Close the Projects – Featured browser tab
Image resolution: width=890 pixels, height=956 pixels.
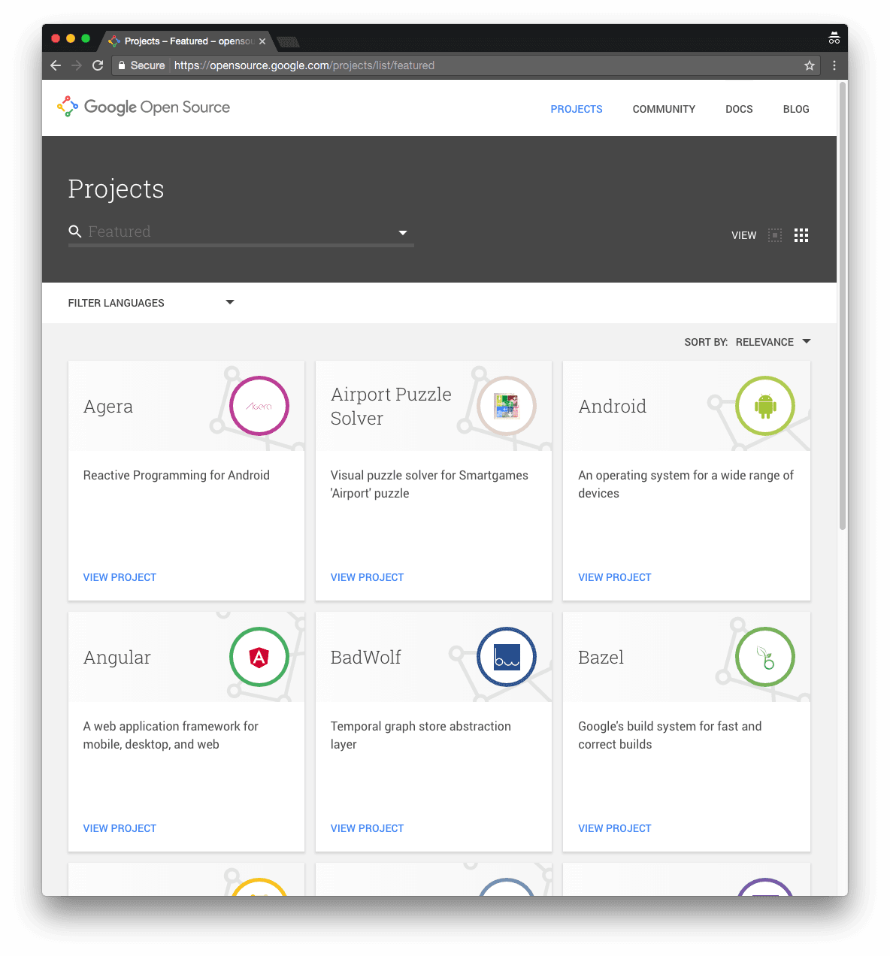pyautogui.click(x=262, y=41)
